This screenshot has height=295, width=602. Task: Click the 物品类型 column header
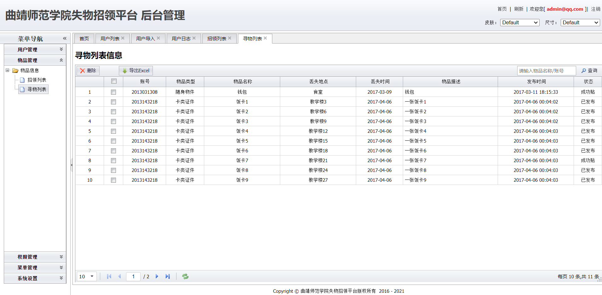[185, 81]
